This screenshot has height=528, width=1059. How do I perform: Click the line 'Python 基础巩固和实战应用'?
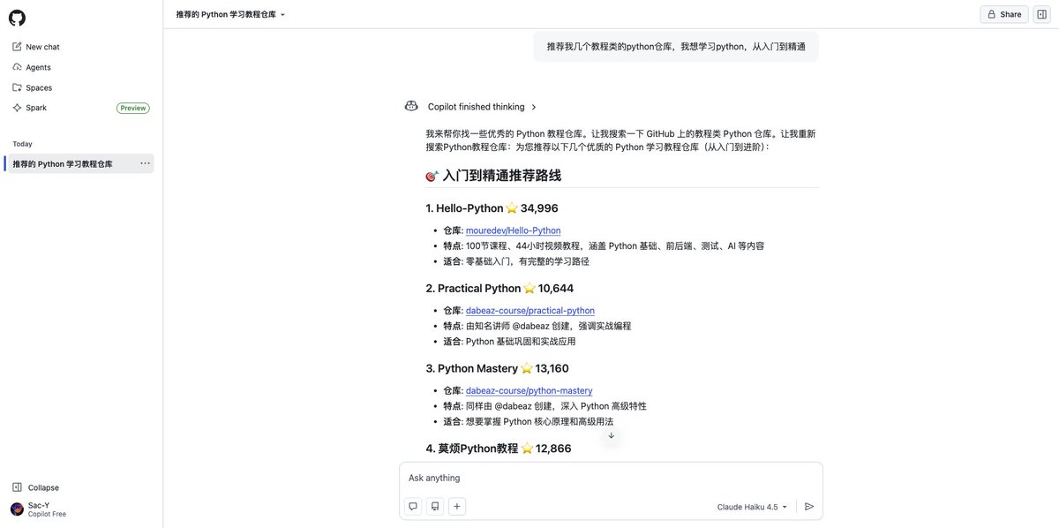point(521,342)
